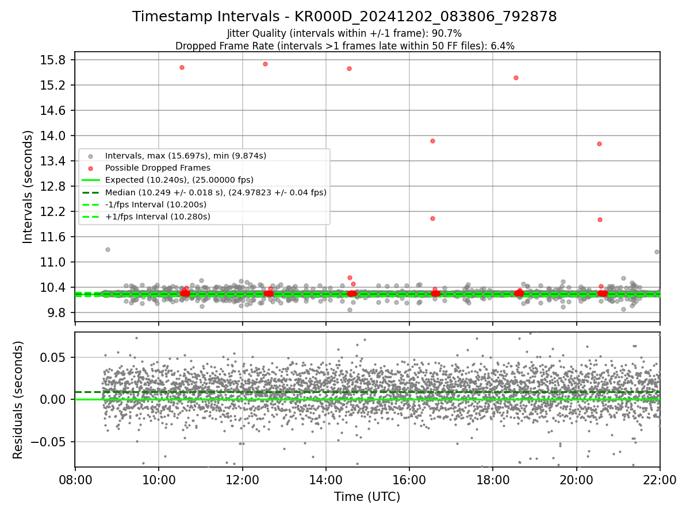Click legend entry beginning 'Median (10.249 +/- 0.018 s)'

(216, 192)
